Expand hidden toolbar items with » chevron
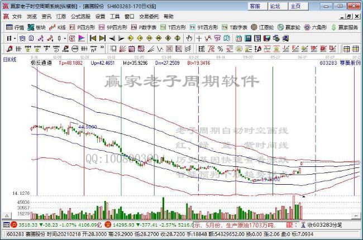 coord(102,47)
